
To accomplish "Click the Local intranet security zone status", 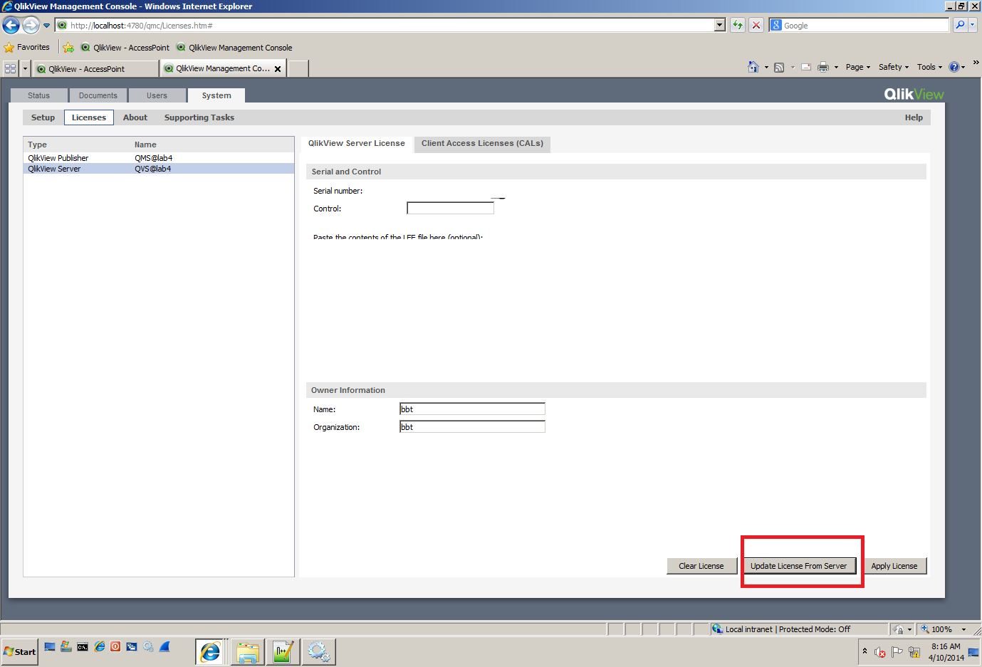I will [788, 629].
